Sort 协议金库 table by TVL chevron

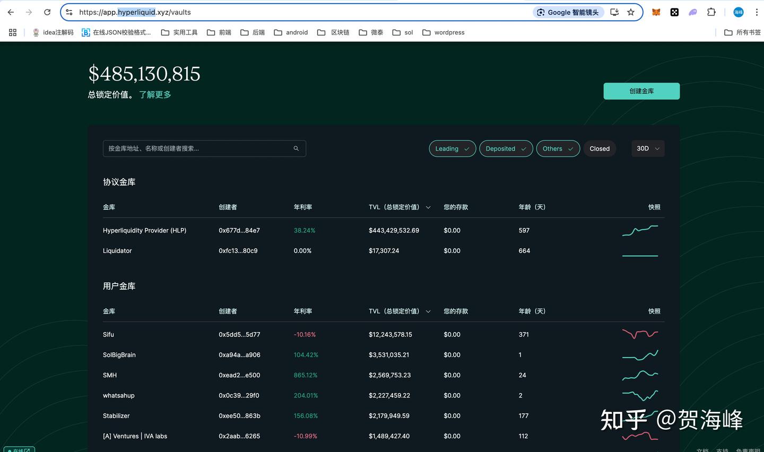tap(428, 207)
